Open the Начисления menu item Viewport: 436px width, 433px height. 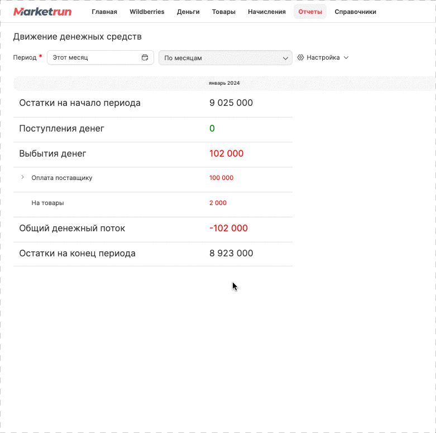[x=267, y=12]
